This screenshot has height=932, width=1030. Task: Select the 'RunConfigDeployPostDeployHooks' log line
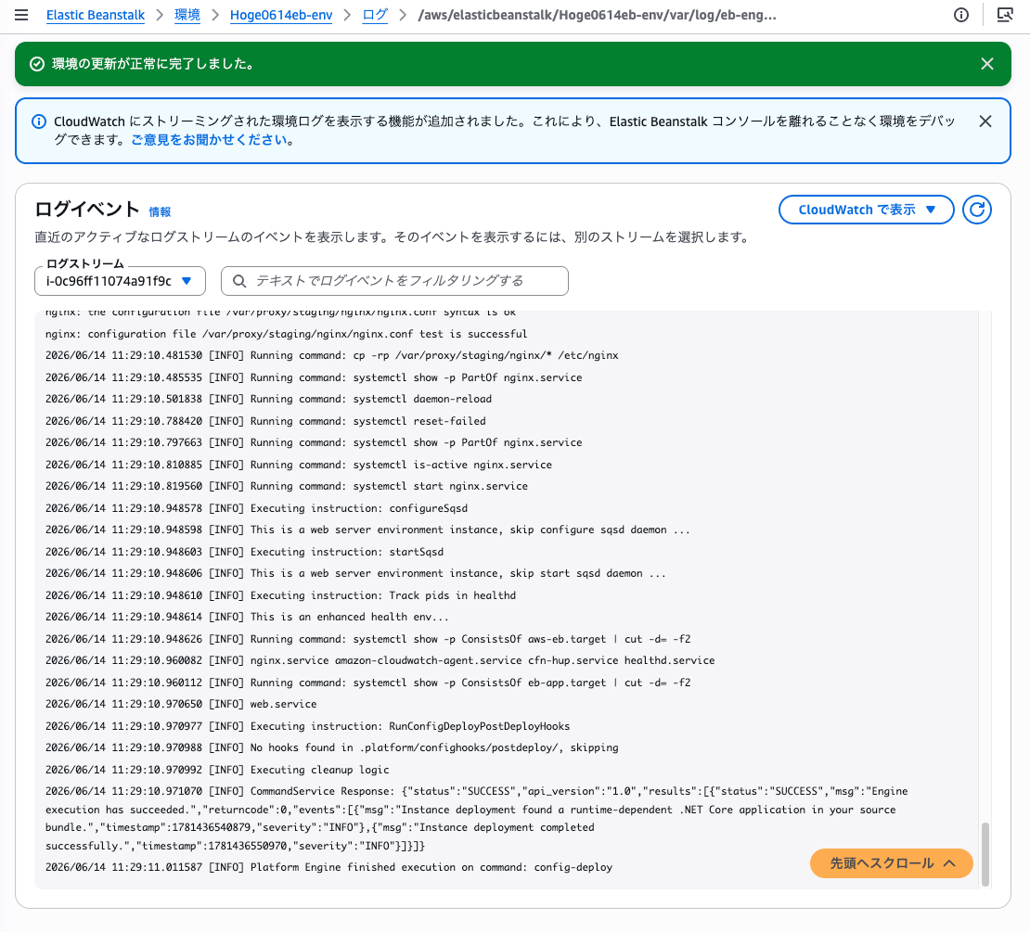pyautogui.click(x=307, y=726)
